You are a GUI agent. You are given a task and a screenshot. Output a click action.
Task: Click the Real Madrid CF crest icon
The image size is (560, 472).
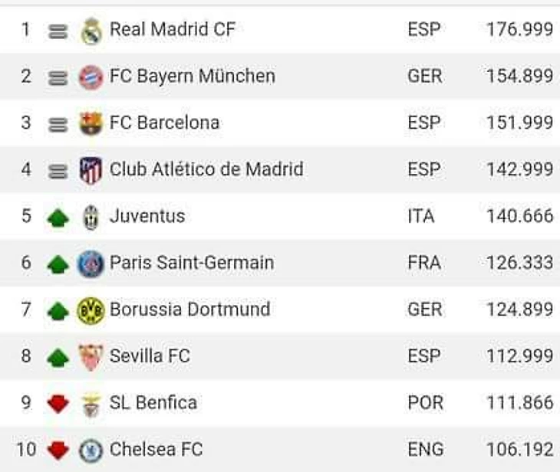91,31
